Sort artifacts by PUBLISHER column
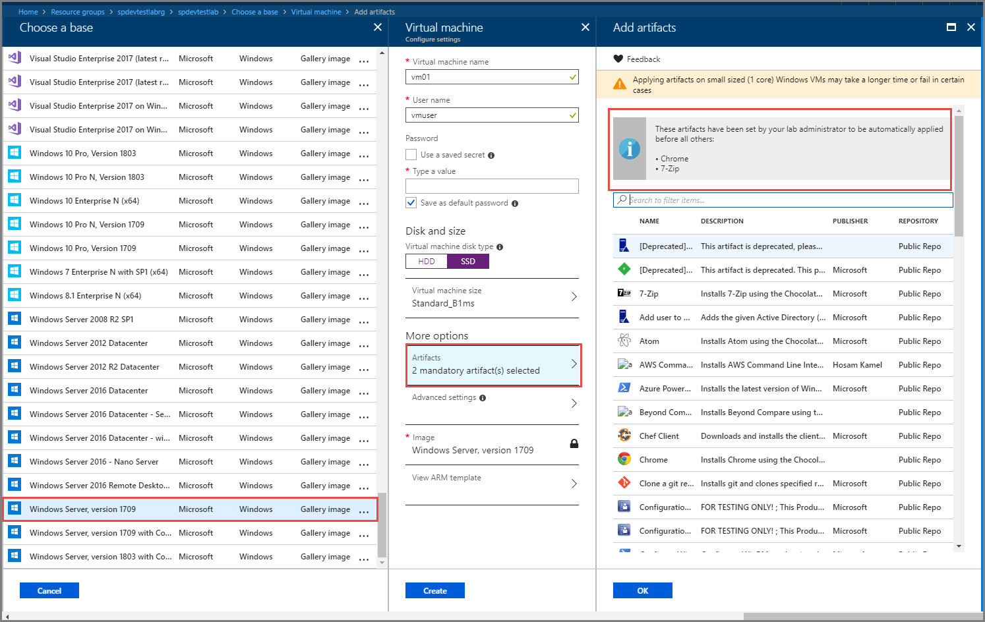 point(851,221)
